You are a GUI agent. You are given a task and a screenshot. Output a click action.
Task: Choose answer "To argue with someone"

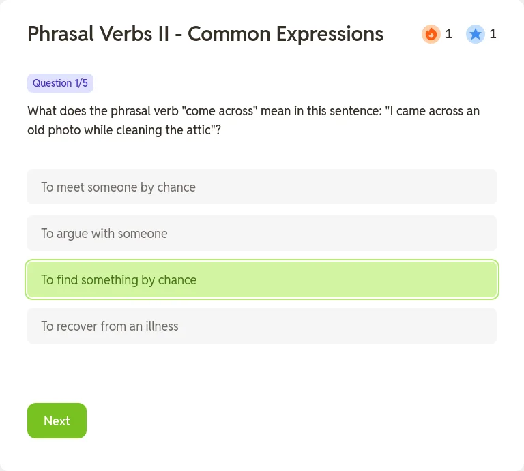point(262,233)
